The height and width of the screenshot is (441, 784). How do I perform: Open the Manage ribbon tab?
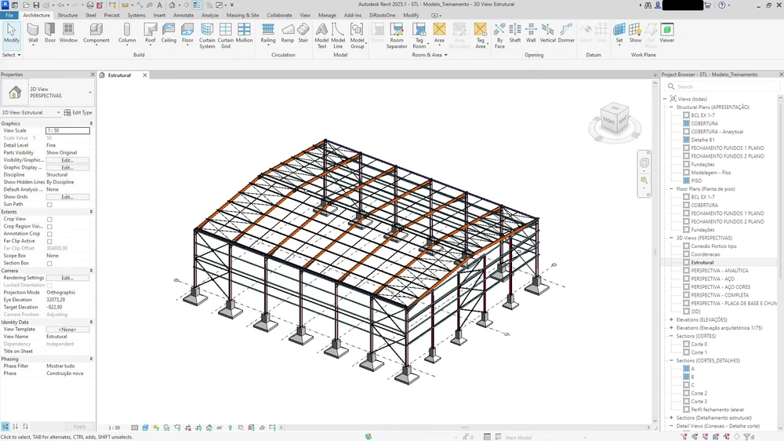click(x=327, y=15)
